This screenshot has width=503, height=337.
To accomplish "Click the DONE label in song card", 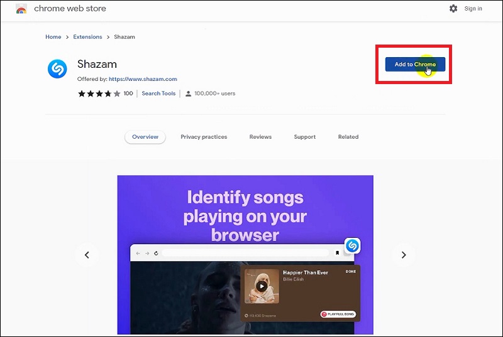I will click(351, 271).
